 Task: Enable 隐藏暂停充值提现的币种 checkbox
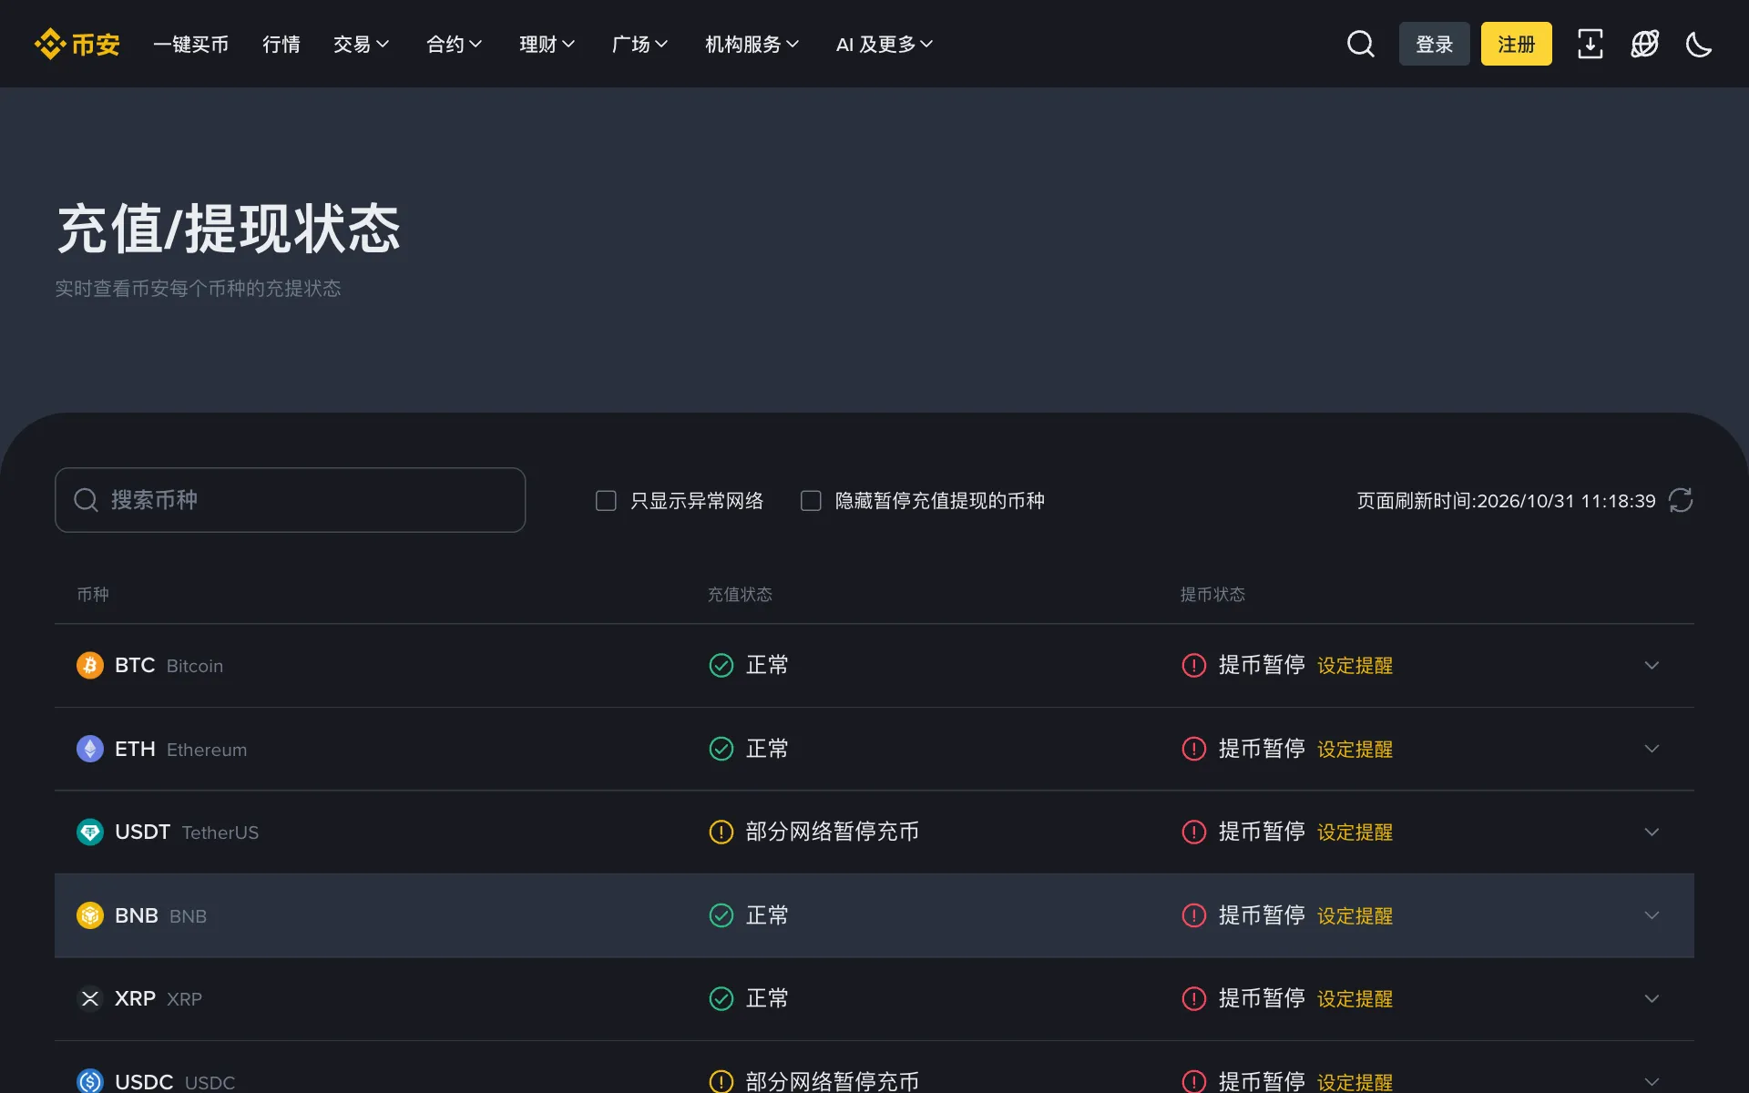coord(811,501)
